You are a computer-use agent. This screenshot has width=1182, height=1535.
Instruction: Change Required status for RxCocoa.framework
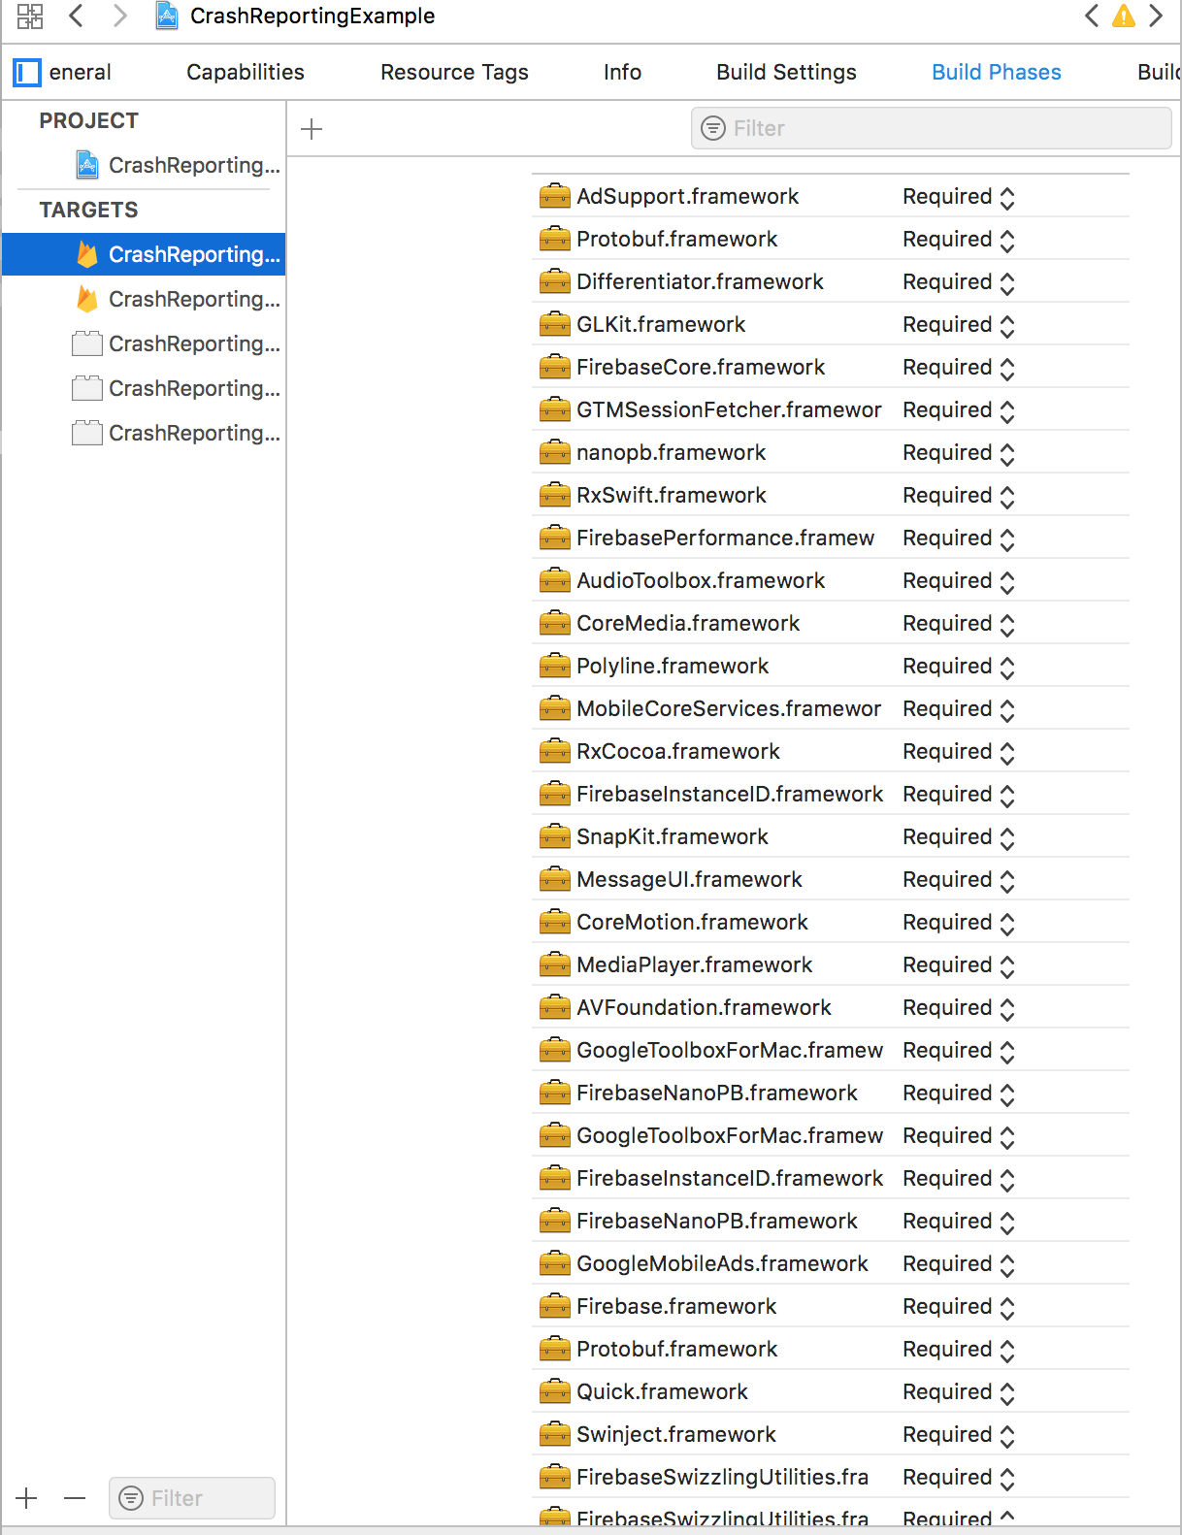coord(959,752)
